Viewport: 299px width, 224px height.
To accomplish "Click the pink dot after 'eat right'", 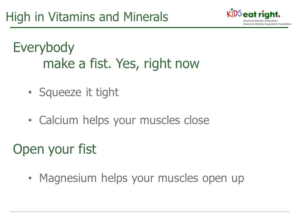I will point(279,16).
